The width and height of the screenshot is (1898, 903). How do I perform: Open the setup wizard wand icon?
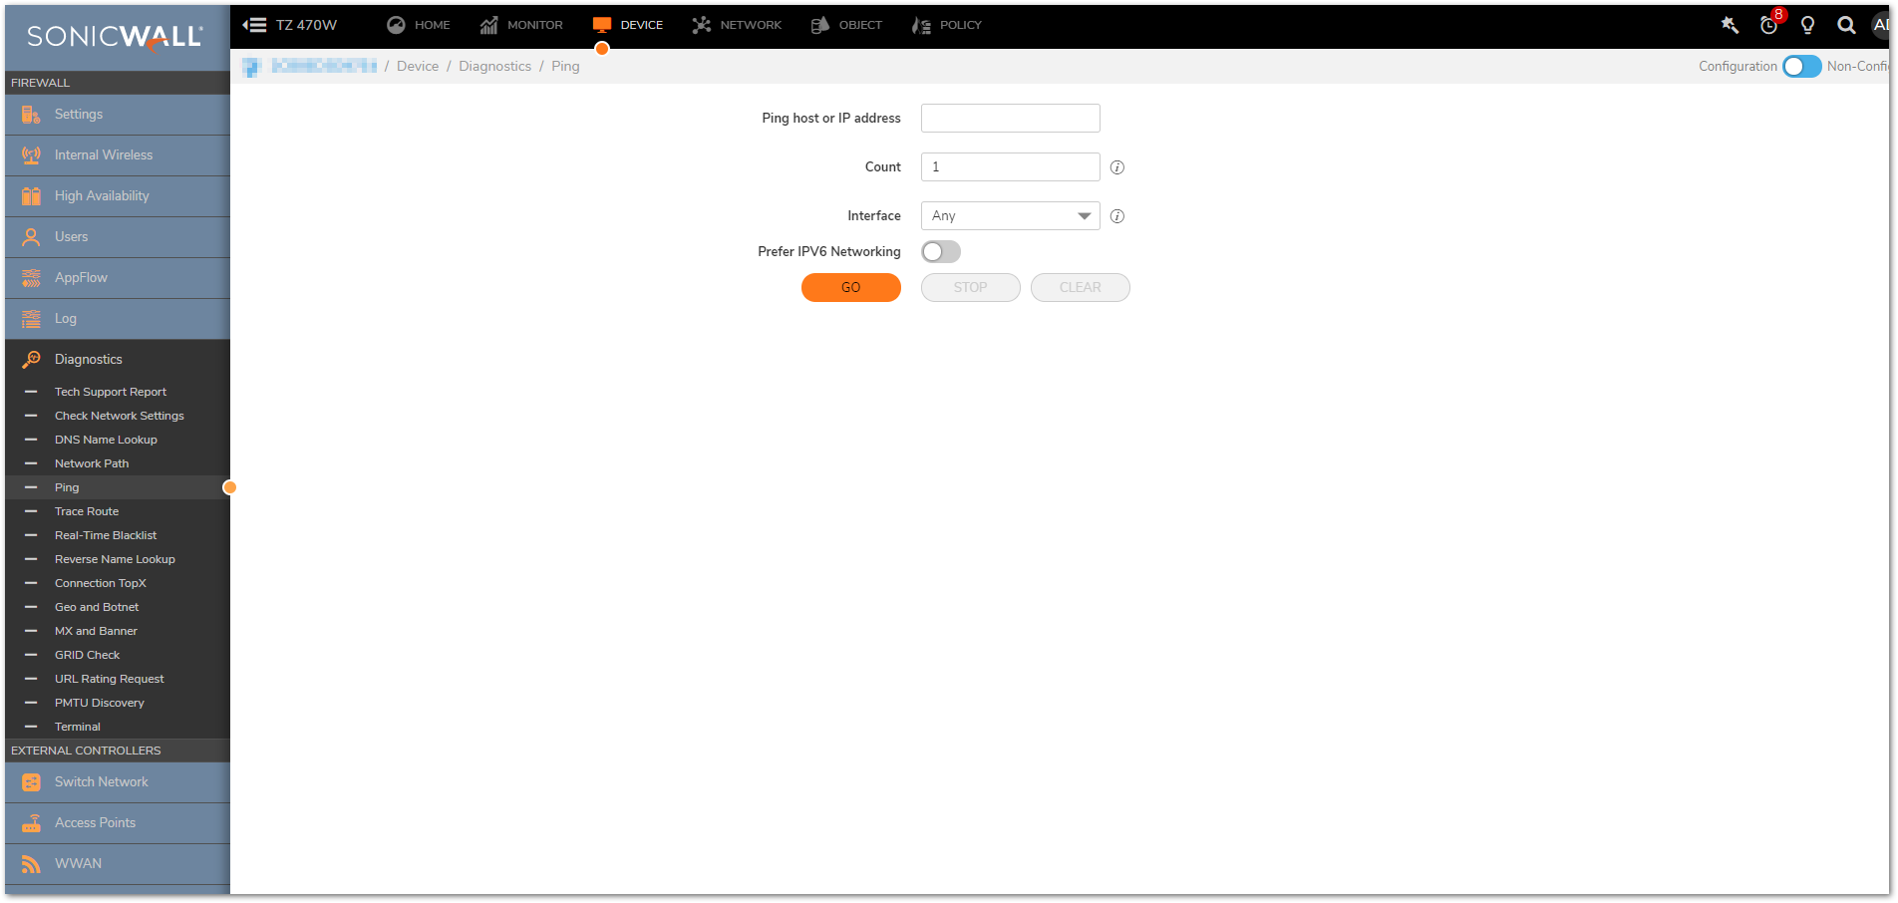coord(1730,25)
